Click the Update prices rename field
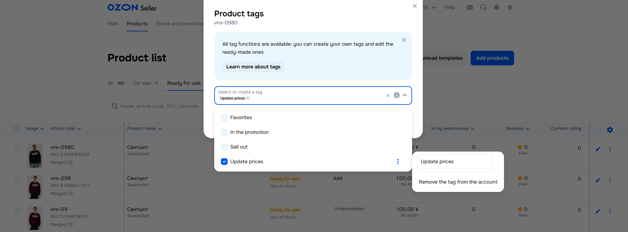 click(x=455, y=162)
